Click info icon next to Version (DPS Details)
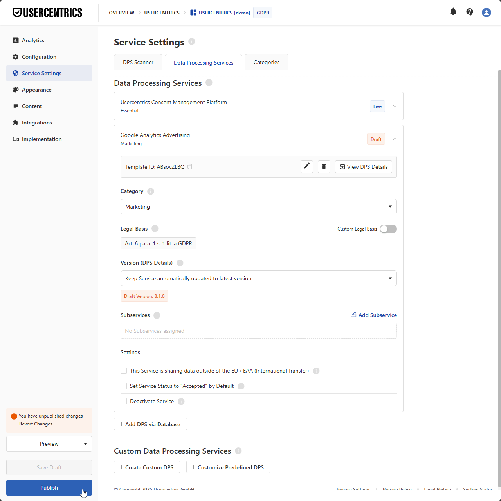 point(180,263)
